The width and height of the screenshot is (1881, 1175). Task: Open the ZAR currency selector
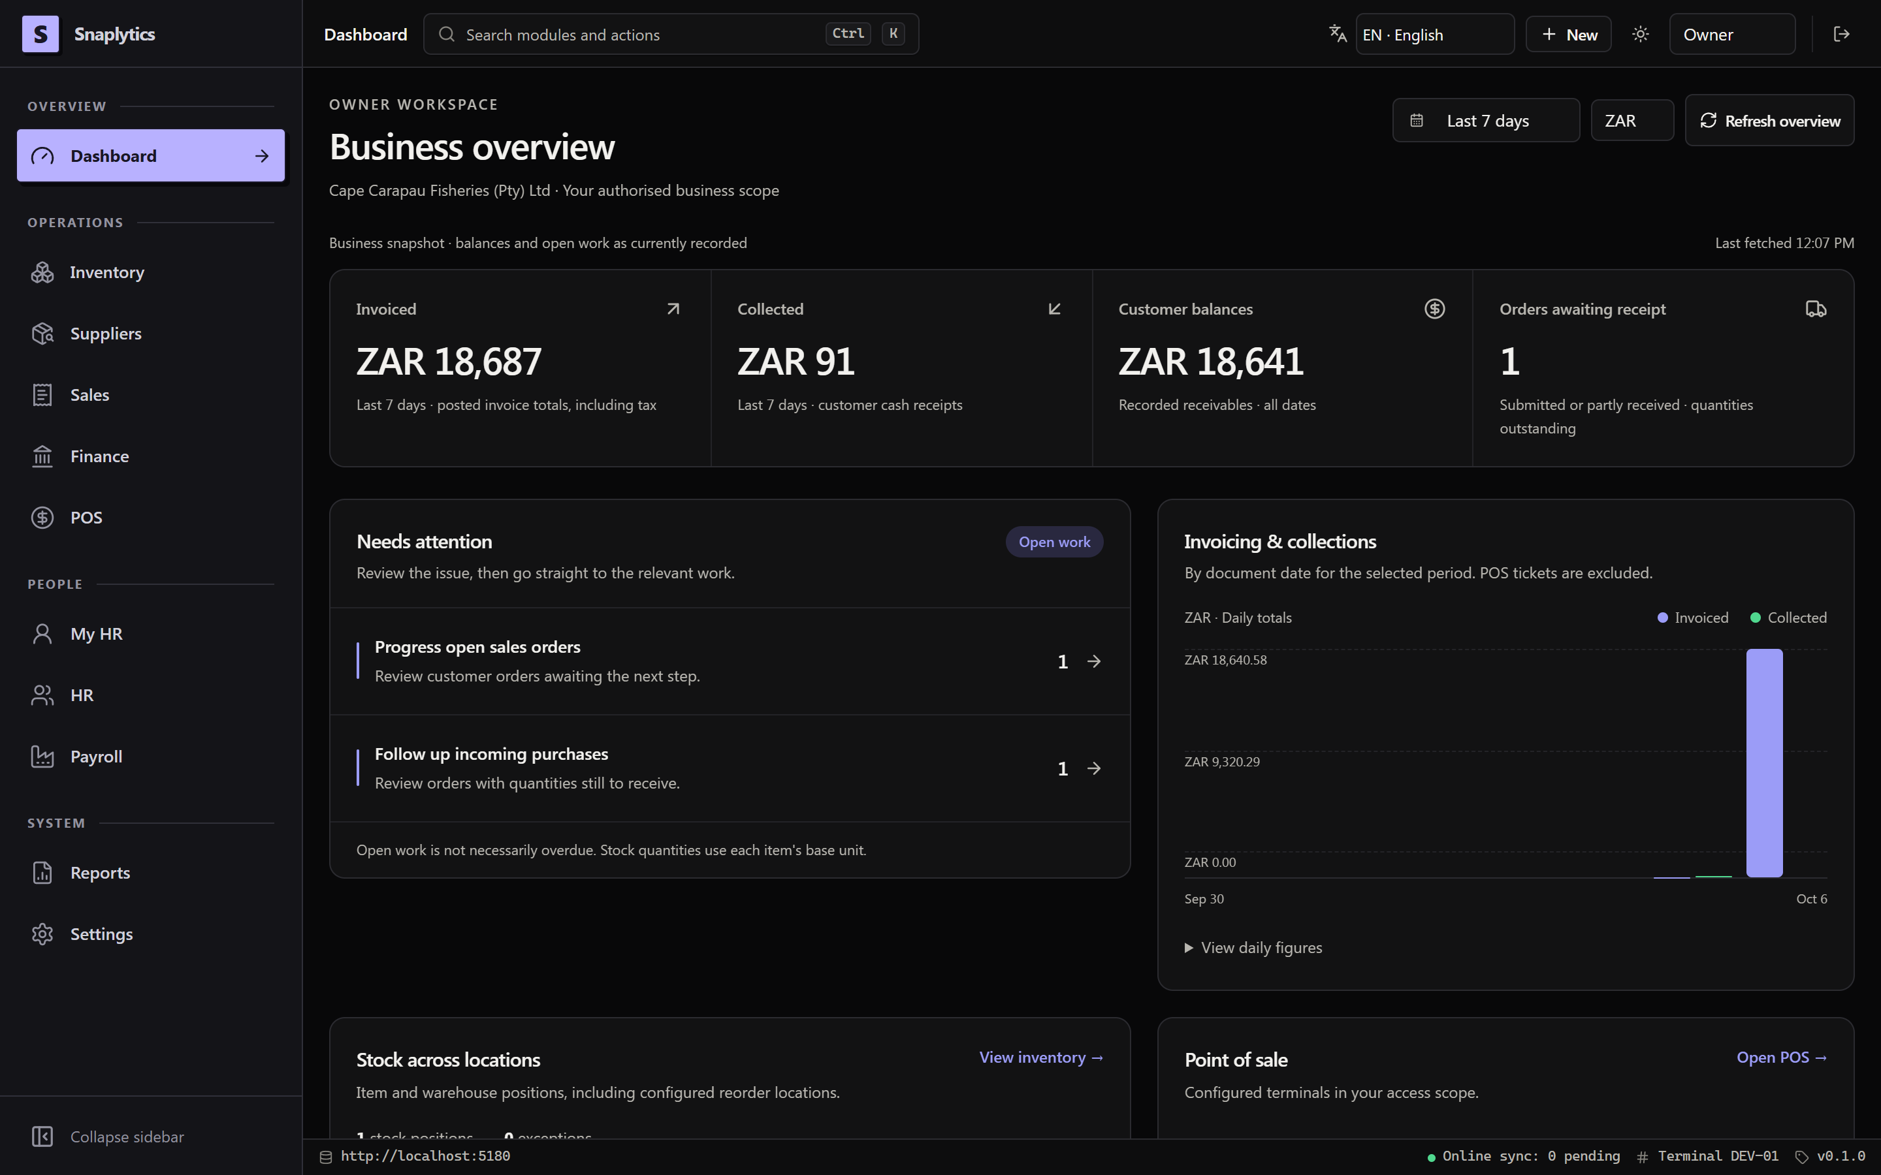pyautogui.click(x=1632, y=121)
